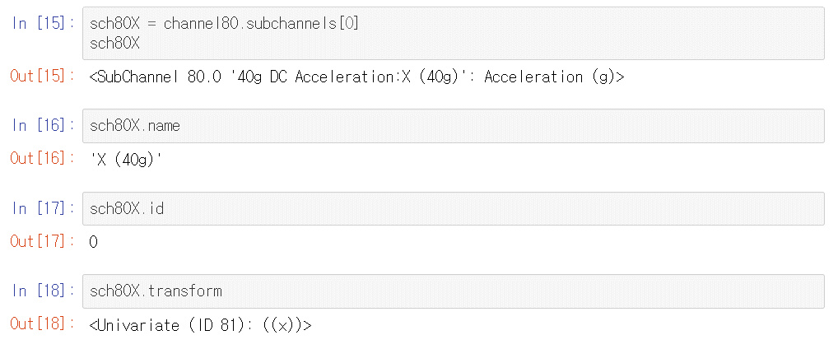Click the 'X (40g)' output string

pyautogui.click(x=127, y=160)
